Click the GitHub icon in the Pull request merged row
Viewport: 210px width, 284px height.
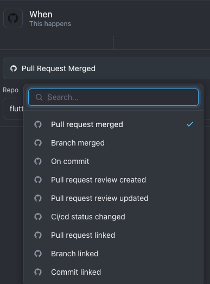point(38,124)
